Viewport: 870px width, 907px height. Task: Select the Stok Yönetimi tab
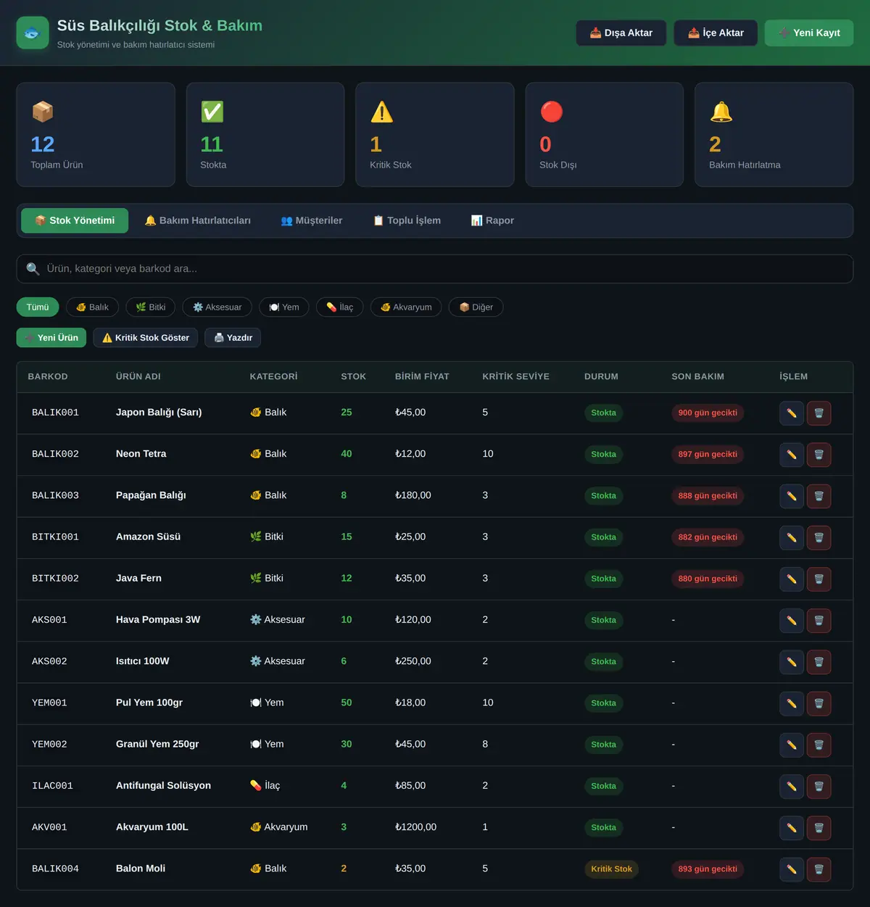[x=75, y=220]
